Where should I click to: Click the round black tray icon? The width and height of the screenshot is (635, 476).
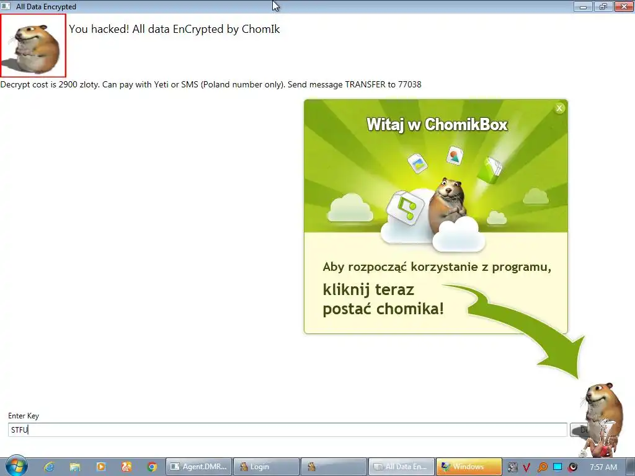click(x=572, y=467)
